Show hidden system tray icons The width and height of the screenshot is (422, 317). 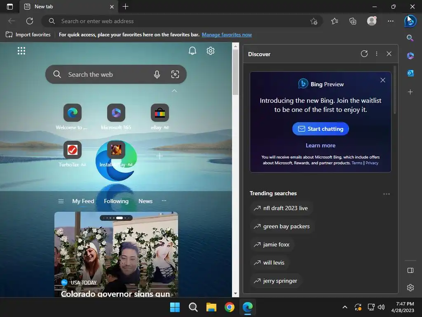click(345, 307)
